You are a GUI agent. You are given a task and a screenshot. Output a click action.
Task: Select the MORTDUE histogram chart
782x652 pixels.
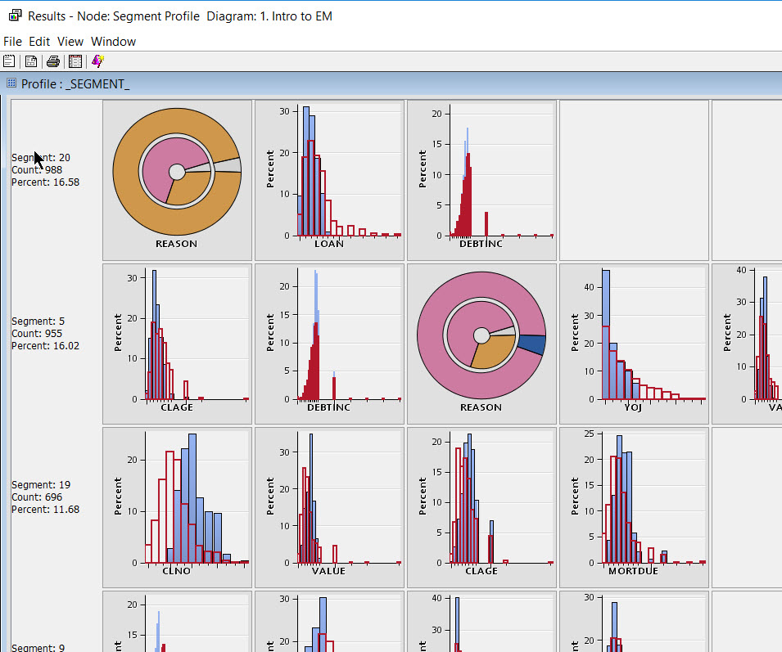tap(634, 507)
